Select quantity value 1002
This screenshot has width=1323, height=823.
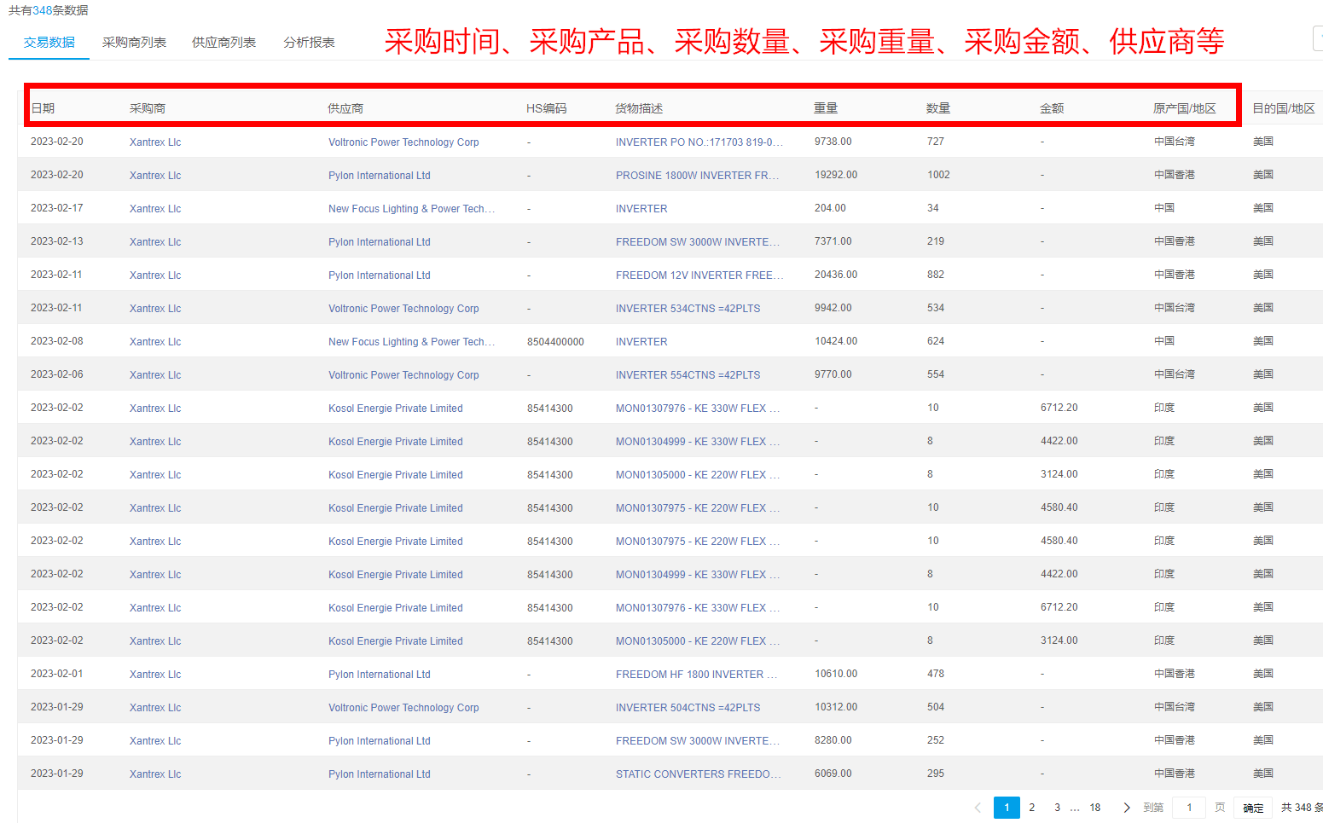pos(938,175)
